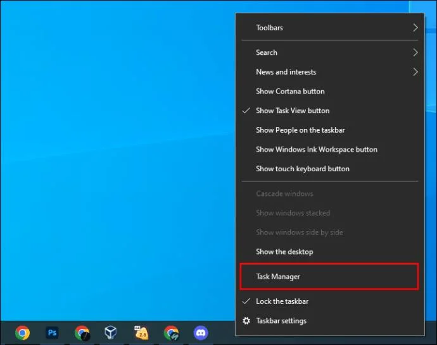
Task: Expand the News and interests submenu
Action: [x=330, y=72]
